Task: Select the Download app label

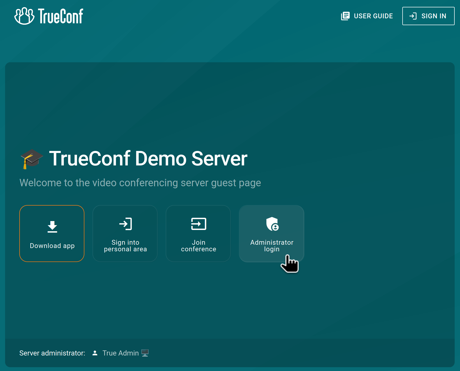Action: (x=52, y=246)
